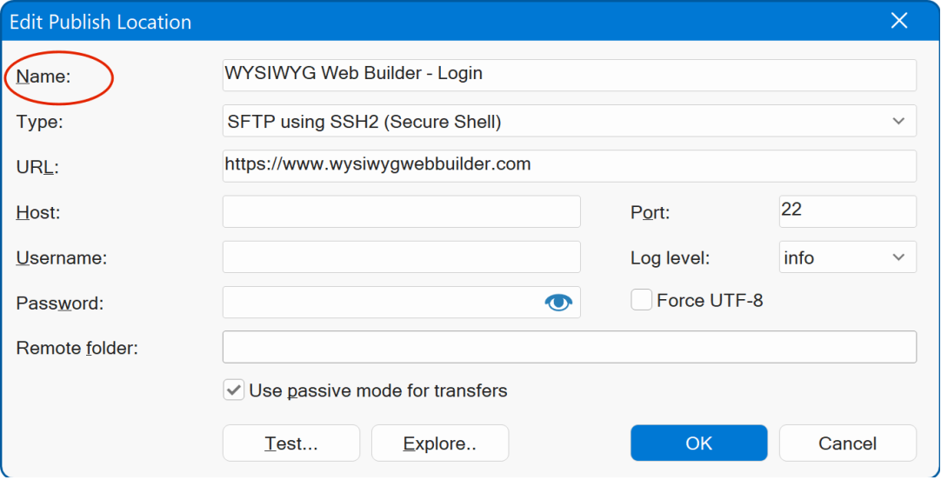Image resolution: width=941 pixels, height=480 pixels.
Task: Close the Edit Publish Location dialog
Action: click(x=899, y=21)
